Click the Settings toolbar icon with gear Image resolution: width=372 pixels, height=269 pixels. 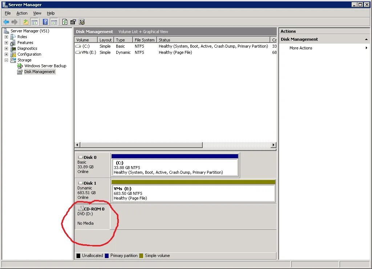tap(82, 22)
